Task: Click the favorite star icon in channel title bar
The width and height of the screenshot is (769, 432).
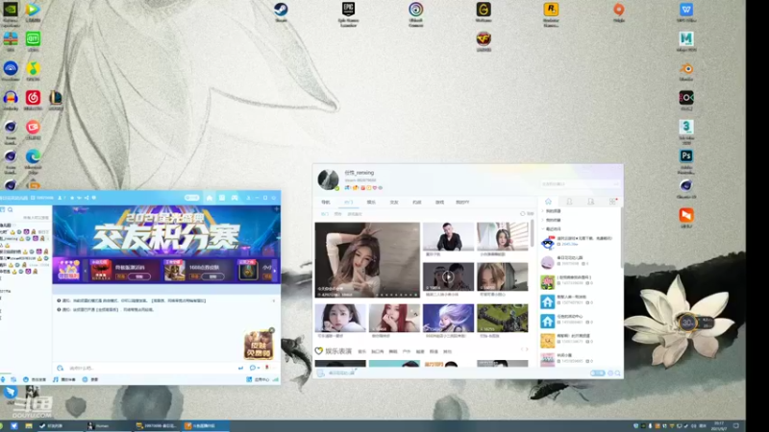Action: point(72,198)
